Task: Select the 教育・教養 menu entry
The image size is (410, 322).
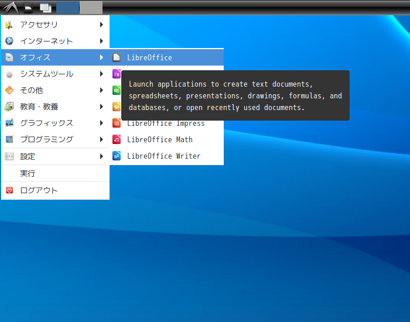Action: coord(39,107)
